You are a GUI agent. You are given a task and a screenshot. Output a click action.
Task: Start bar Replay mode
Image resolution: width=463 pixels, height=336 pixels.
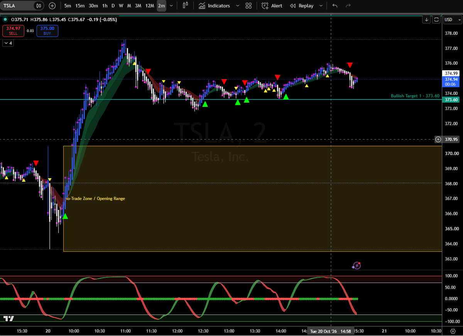(302, 6)
